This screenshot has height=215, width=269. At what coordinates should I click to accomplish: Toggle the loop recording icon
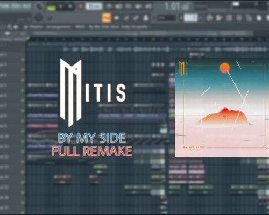[x=148, y=6]
